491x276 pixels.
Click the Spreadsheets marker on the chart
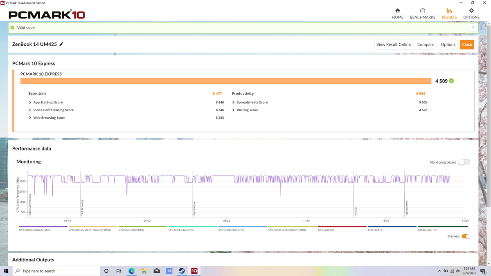406,208
